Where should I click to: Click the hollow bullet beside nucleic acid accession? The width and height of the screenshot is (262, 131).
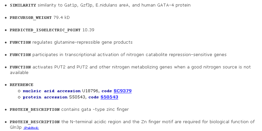coord(19,91)
